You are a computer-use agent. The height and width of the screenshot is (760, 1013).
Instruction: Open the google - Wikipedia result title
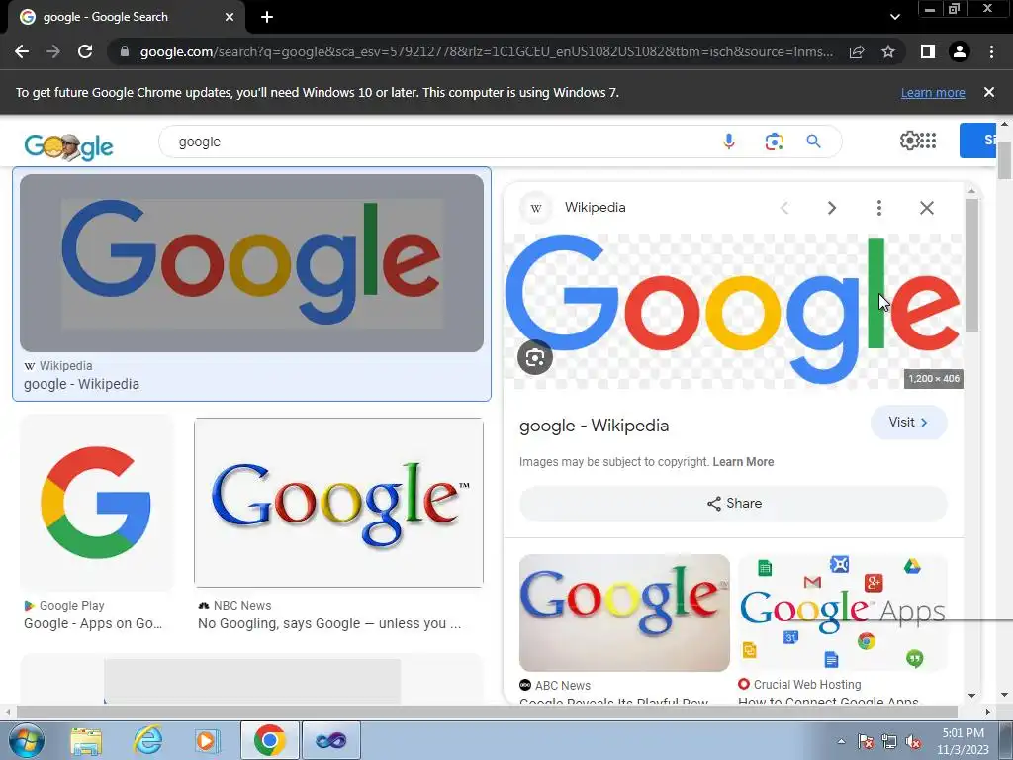tap(81, 384)
